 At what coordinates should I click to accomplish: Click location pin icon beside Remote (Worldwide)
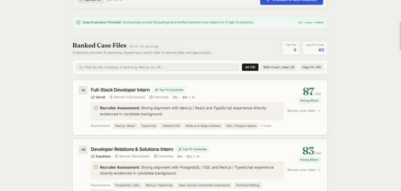(116, 156)
